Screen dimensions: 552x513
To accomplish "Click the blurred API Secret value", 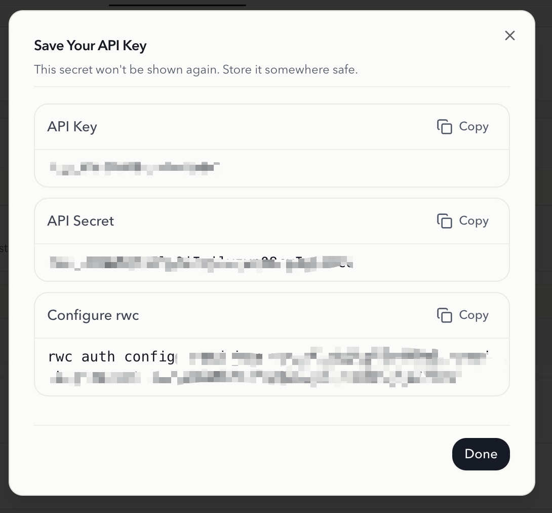I will point(202,263).
